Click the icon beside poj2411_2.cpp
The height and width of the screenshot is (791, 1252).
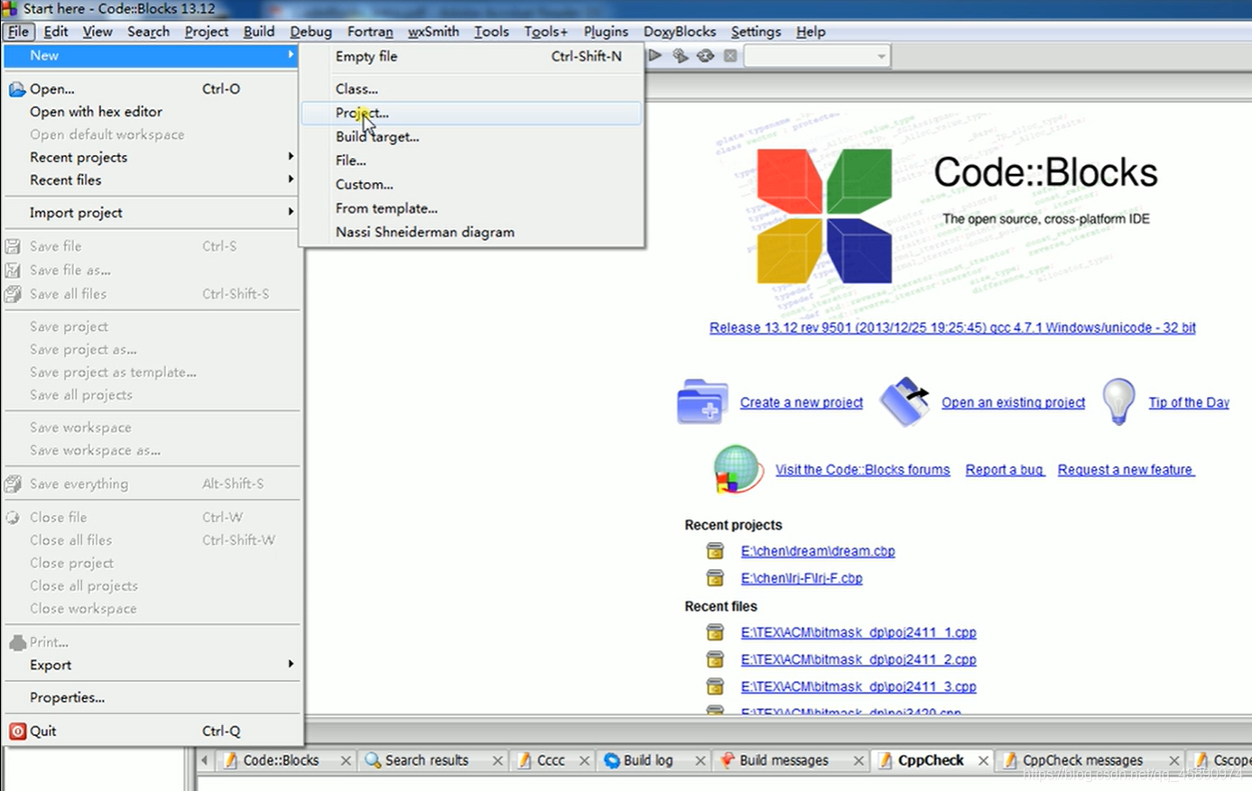tap(715, 659)
